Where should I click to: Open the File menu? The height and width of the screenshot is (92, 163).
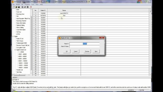click(x=13, y=5)
